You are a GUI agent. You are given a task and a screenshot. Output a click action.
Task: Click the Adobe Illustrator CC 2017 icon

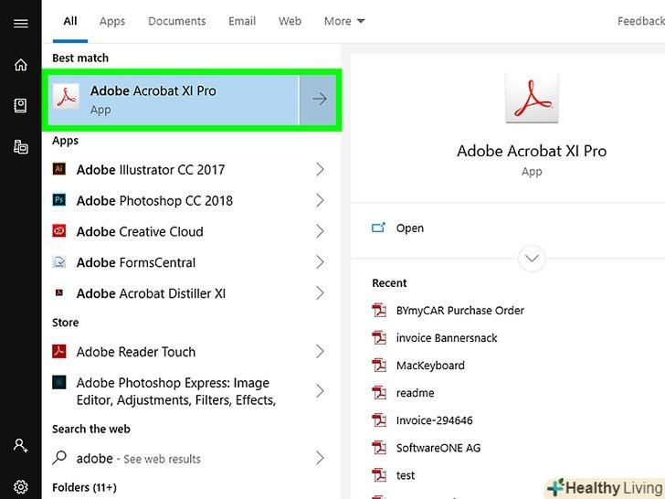[x=59, y=170]
